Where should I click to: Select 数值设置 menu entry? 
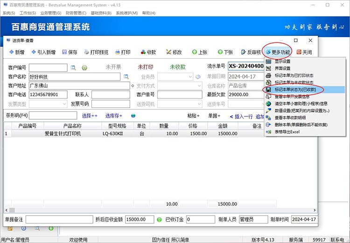[305, 110]
